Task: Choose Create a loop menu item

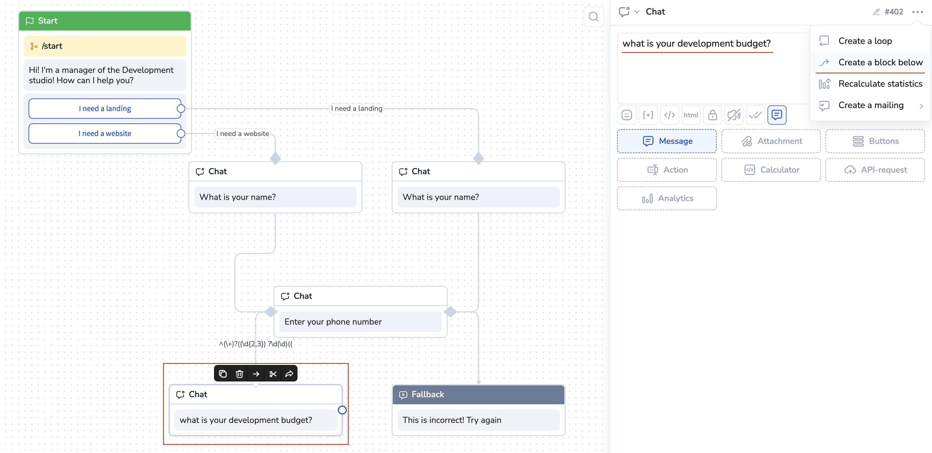Action: pos(865,41)
